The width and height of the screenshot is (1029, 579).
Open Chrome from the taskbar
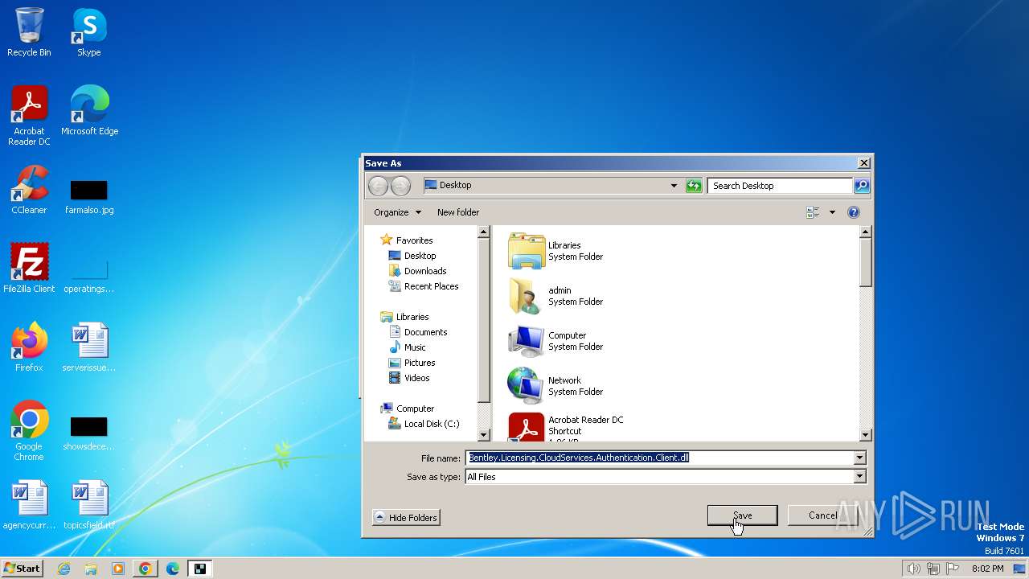(146, 569)
